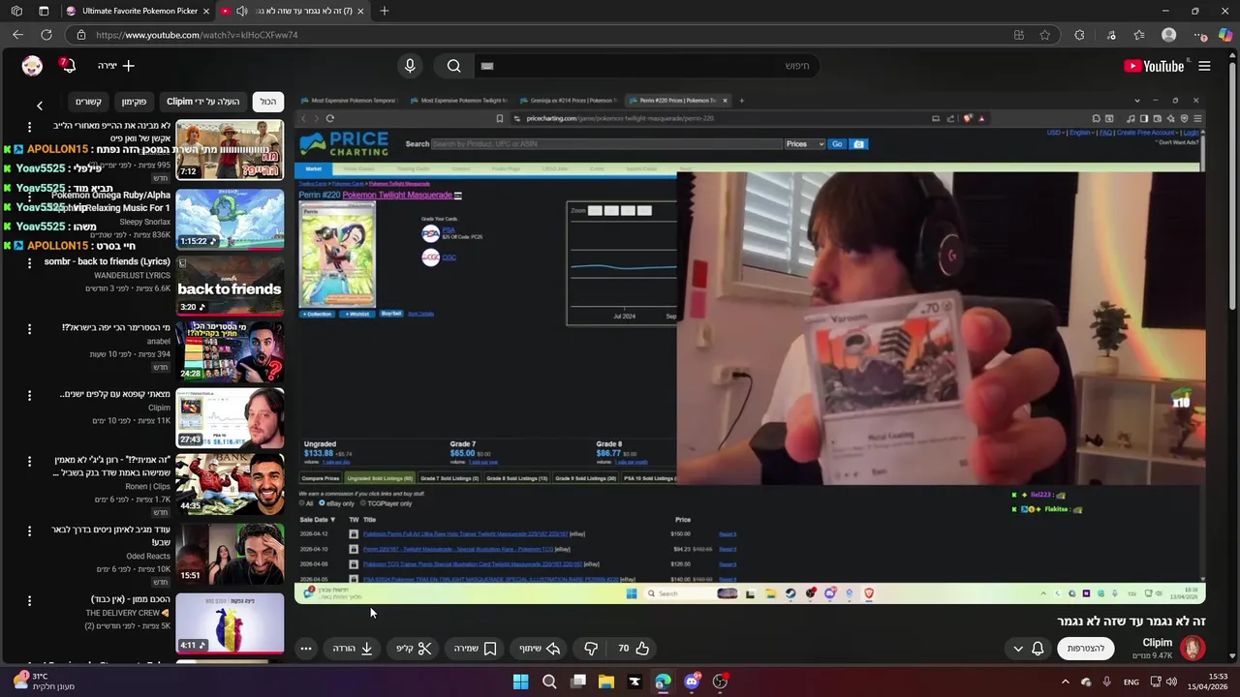Open the browser extensions puzzle icon
This screenshot has height=697, width=1240.
pyautogui.click(x=1079, y=35)
